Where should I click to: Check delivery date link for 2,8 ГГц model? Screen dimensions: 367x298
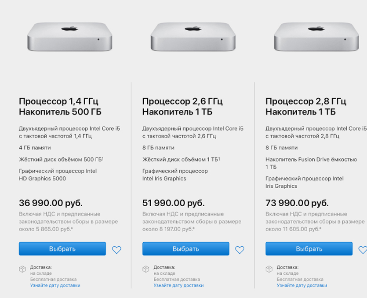[302, 285]
